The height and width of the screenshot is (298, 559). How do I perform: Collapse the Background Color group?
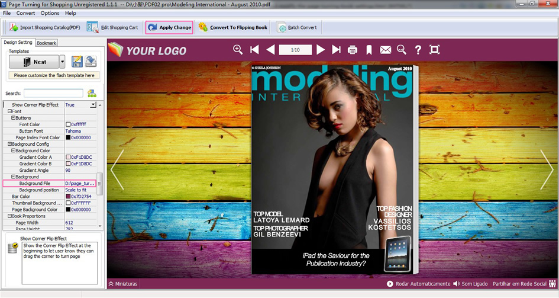tap(13, 150)
